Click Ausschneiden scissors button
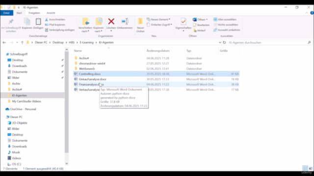Image resolution: width=314 pixels, height=176 pixels. (55, 20)
